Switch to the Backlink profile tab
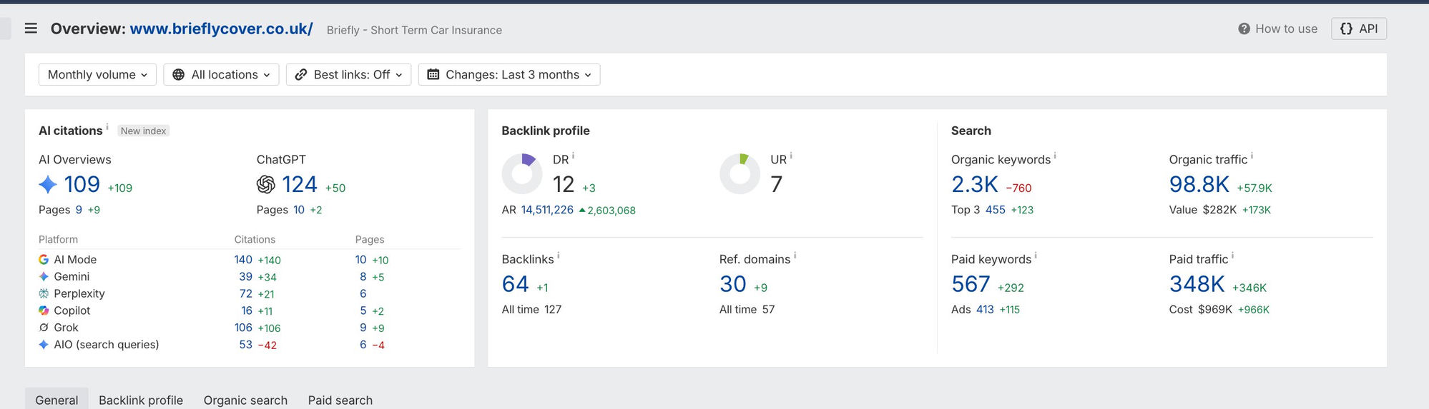 (x=141, y=400)
